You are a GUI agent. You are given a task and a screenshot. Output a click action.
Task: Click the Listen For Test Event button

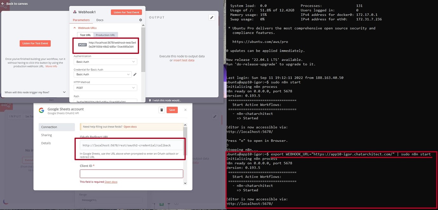click(126, 12)
